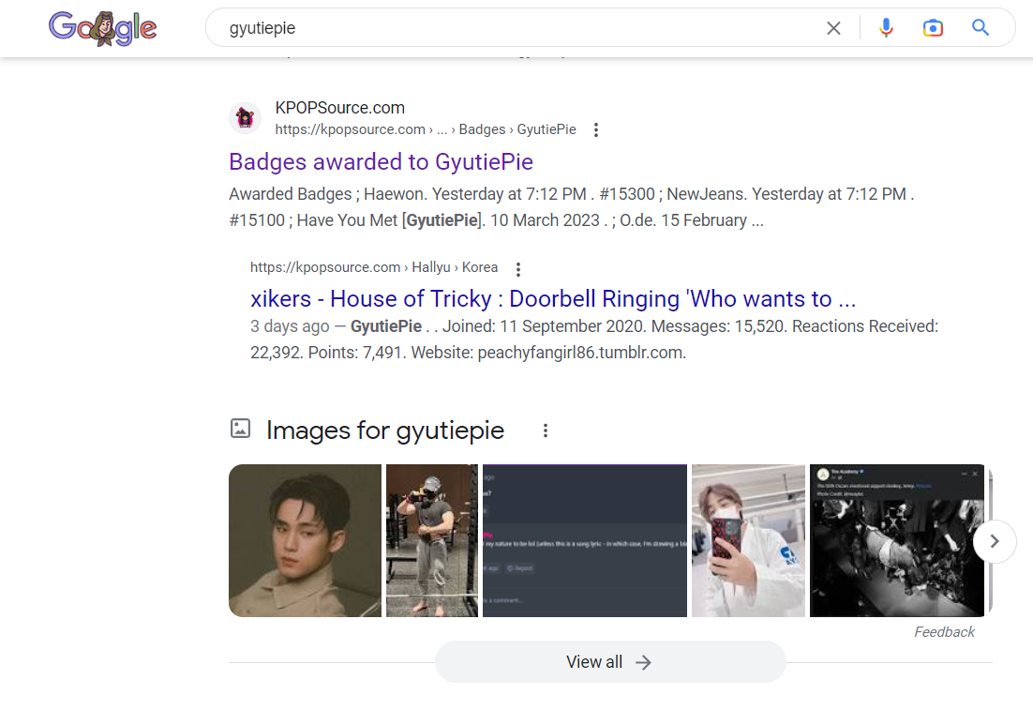Click the KPOPSource.com site name
Image resolution: width=1033 pixels, height=725 pixels.
pos(340,108)
